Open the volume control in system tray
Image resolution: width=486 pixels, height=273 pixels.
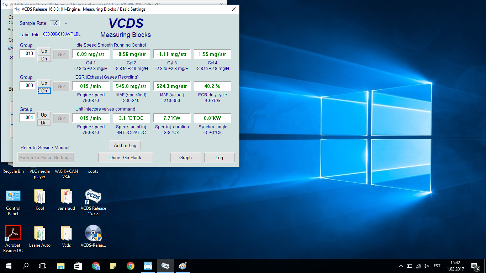point(427,266)
